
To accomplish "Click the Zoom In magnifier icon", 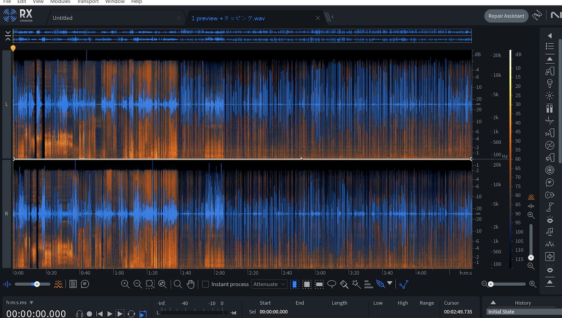I will click(x=125, y=284).
